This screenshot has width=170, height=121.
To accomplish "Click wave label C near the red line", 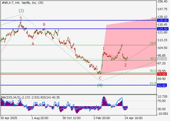I will point(100,78).
